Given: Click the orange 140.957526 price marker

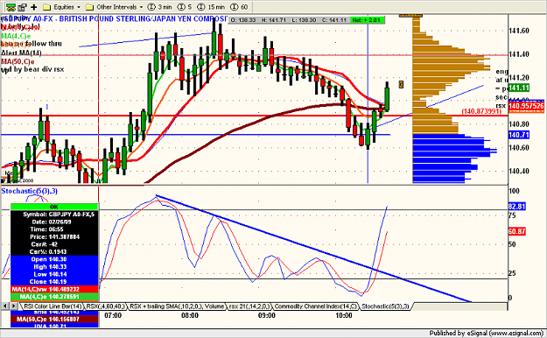Looking at the screenshot, I should [526, 106].
